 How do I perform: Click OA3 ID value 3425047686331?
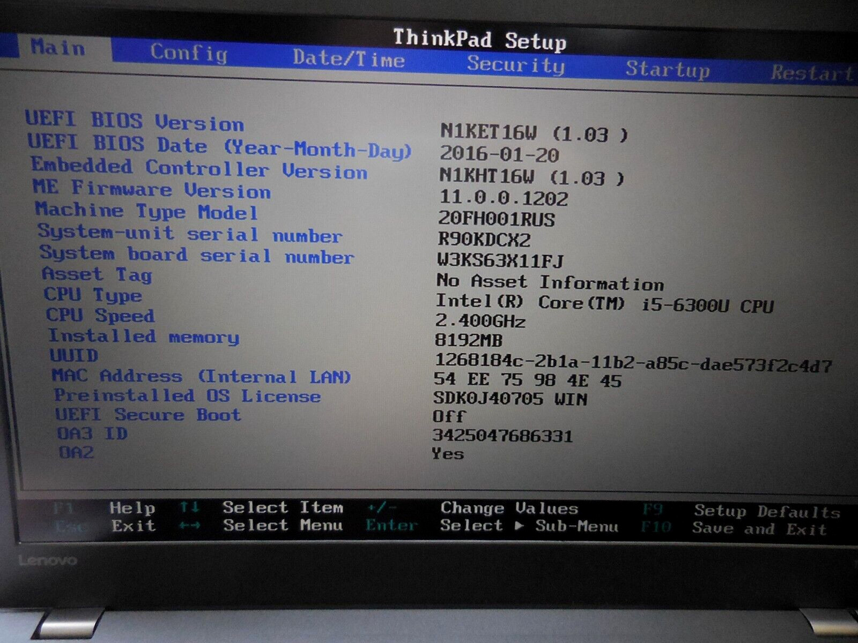pos(503,435)
